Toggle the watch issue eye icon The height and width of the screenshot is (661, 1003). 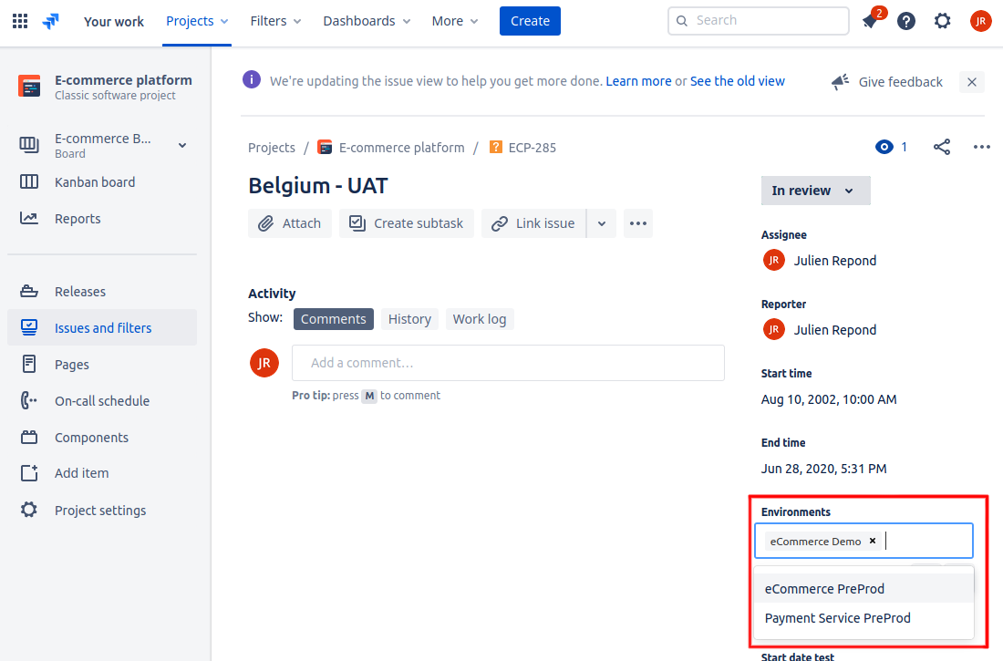(x=884, y=147)
